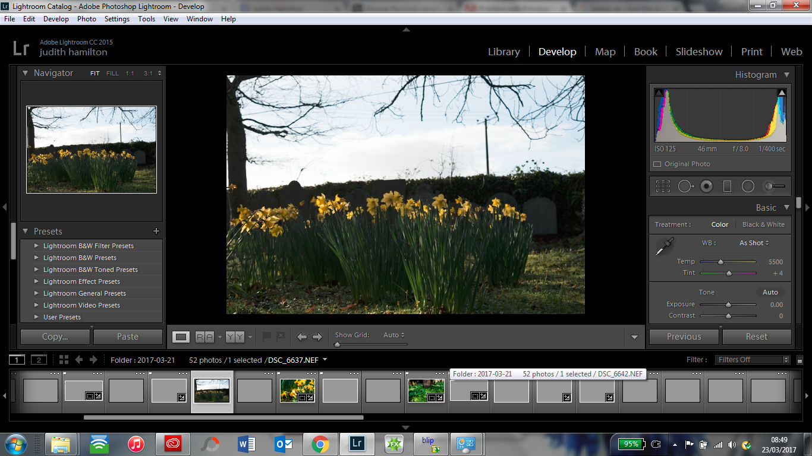
Task: Open the Red Eye Correction tool
Action: point(706,186)
